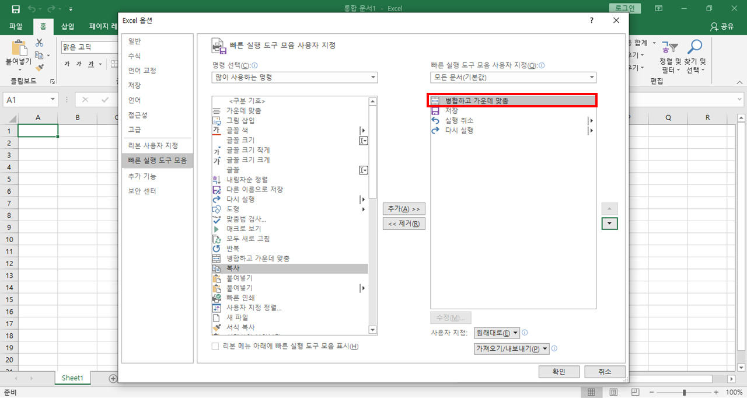Click the Sheet1 sheet tab

pyautogui.click(x=73, y=378)
